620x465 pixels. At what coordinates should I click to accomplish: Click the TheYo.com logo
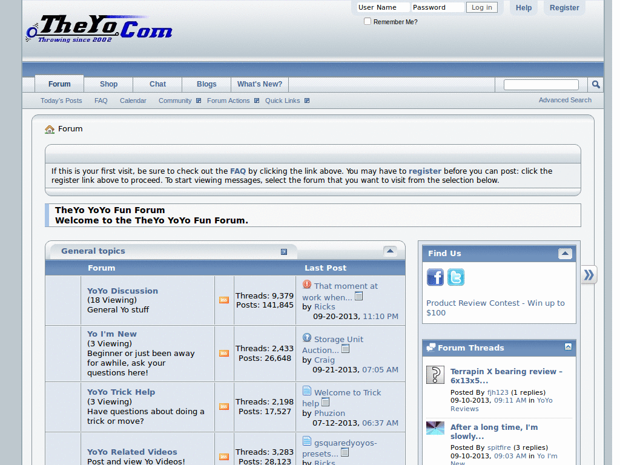(99, 28)
